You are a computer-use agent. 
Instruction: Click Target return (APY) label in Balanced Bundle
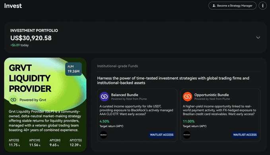[x=111, y=126]
